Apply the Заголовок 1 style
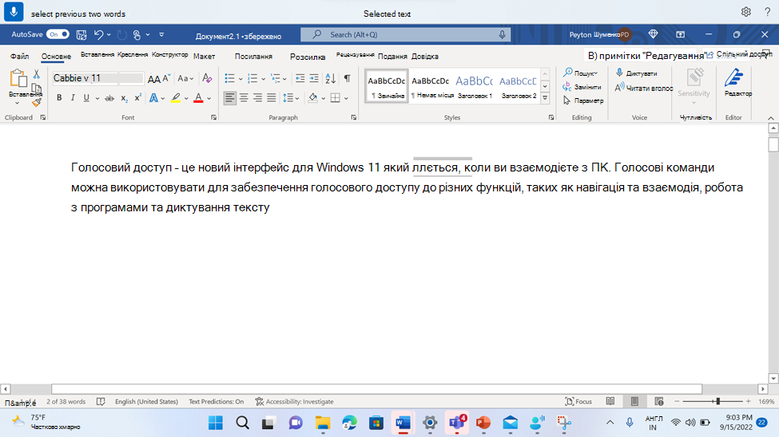The width and height of the screenshot is (779, 437). pyautogui.click(x=475, y=86)
